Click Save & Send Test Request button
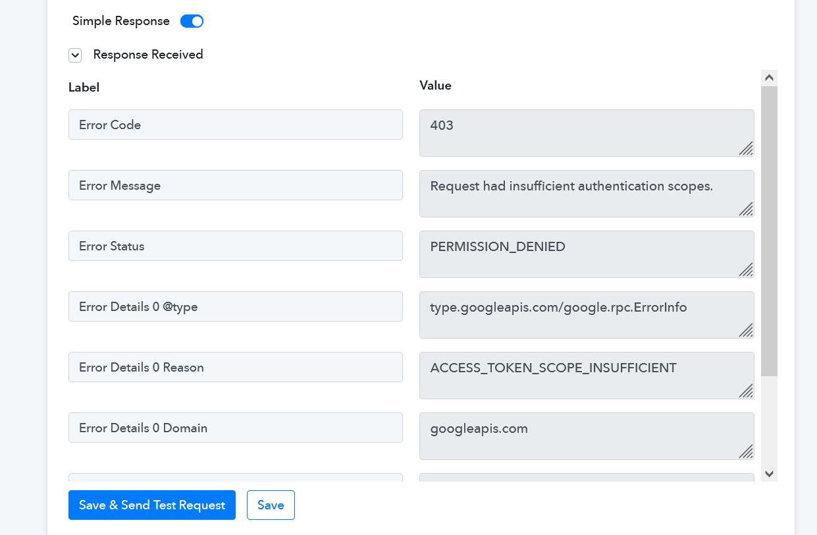 (x=152, y=505)
